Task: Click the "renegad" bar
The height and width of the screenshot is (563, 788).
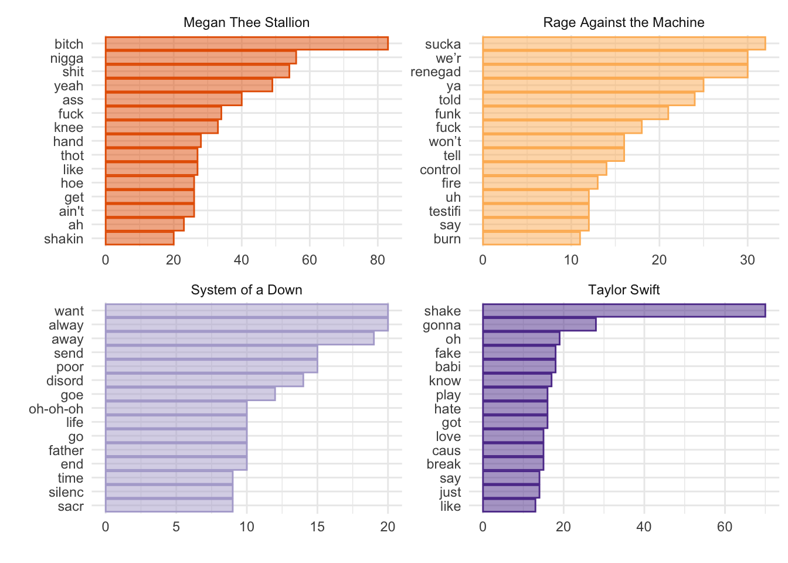Action: click(x=615, y=72)
